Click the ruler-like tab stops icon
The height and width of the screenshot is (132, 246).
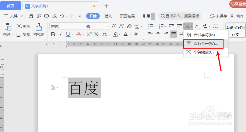[216, 26]
